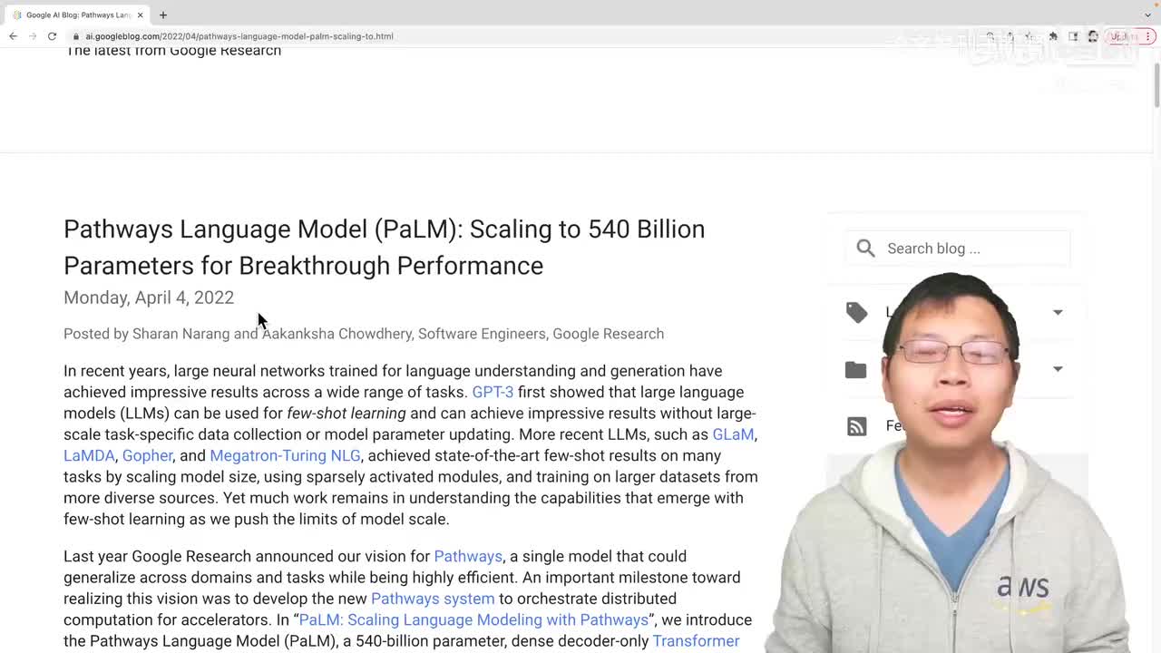
Task: Close the Google AI Blog tab
Action: 141,15
